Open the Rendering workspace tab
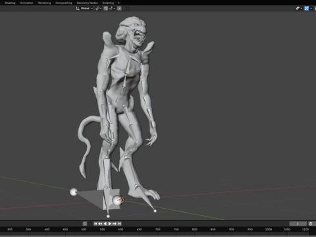The height and width of the screenshot is (237, 316). (x=44, y=3)
